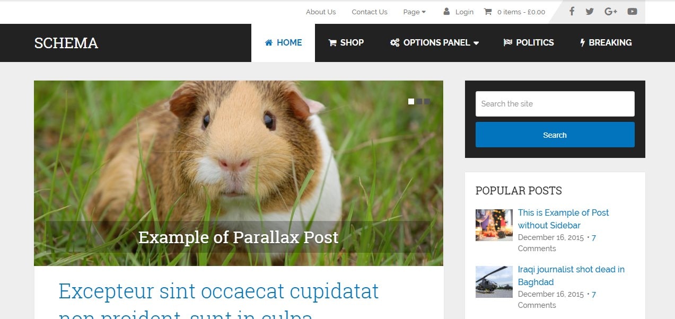The height and width of the screenshot is (319, 675).
Task: Go to the SHOP menu item
Action: [x=346, y=42]
